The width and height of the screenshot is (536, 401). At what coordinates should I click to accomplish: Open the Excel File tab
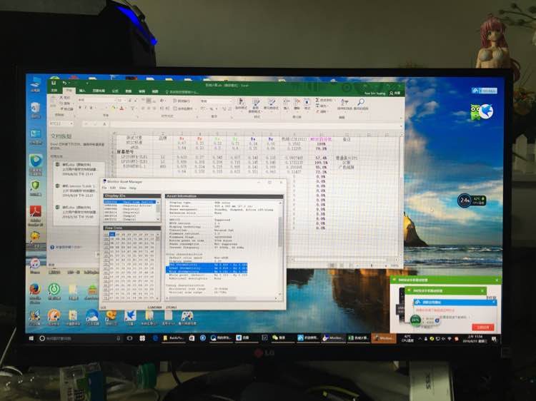pos(54,91)
